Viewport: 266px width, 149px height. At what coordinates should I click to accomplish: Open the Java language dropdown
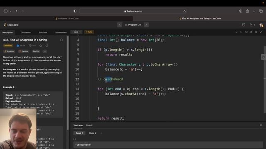(76, 32)
